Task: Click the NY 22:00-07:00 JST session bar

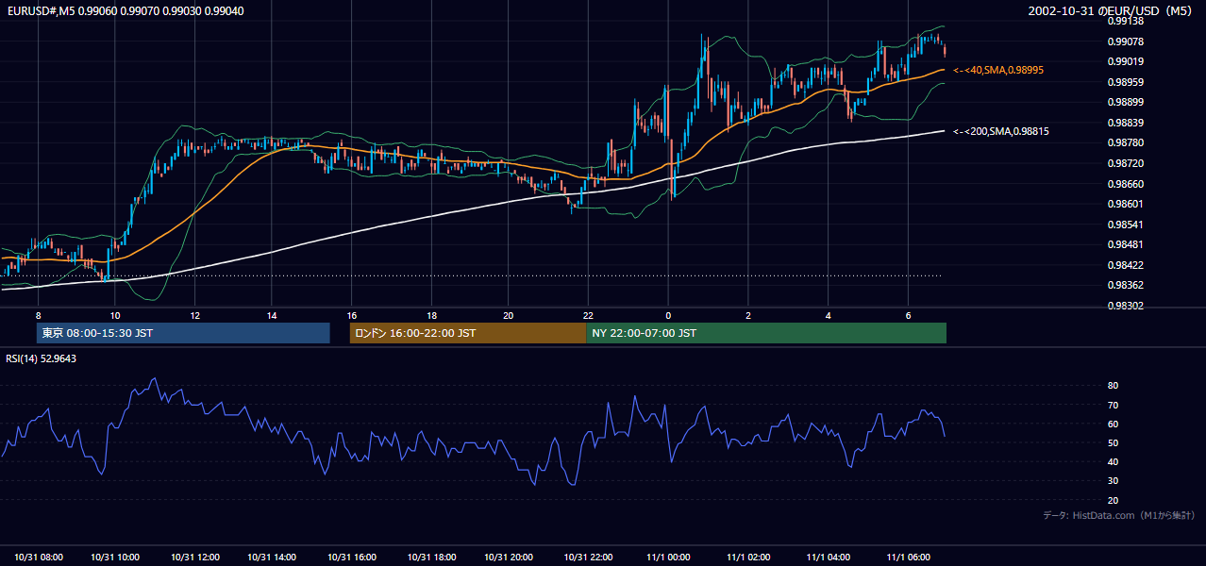Action: point(766,333)
